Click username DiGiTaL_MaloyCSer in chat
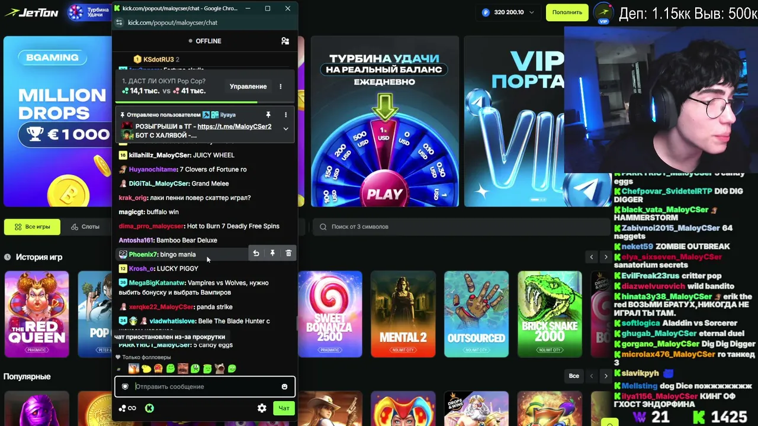 [x=159, y=183]
